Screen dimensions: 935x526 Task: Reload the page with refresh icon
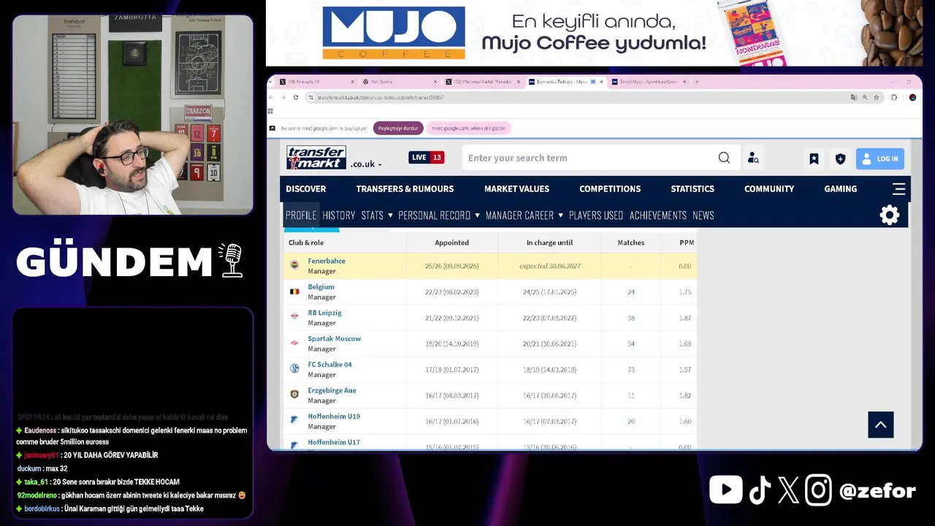point(296,97)
